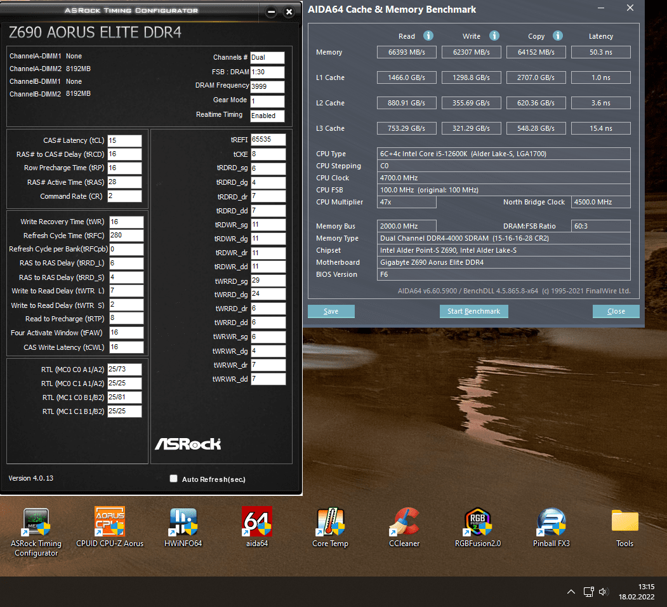This screenshot has height=607, width=667.
Task: Click the DRAM:FSB Ratio 60:3 field
Action: pos(600,226)
